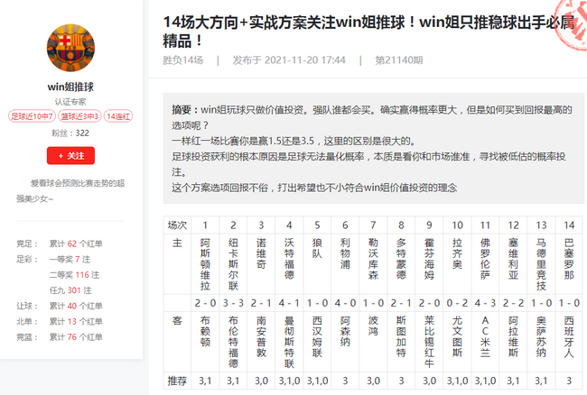This screenshot has width=587, height=395.
Task: Click the 认证专家 label
Action: (70, 102)
